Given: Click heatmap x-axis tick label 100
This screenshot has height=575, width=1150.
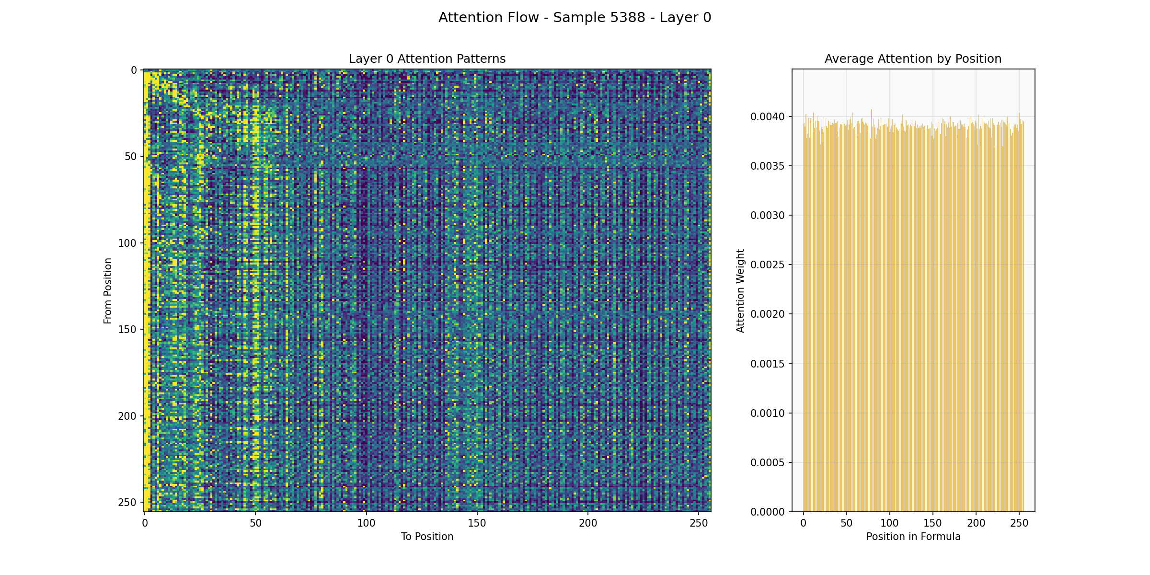Looking at the screenshot, I should point(366,523).
